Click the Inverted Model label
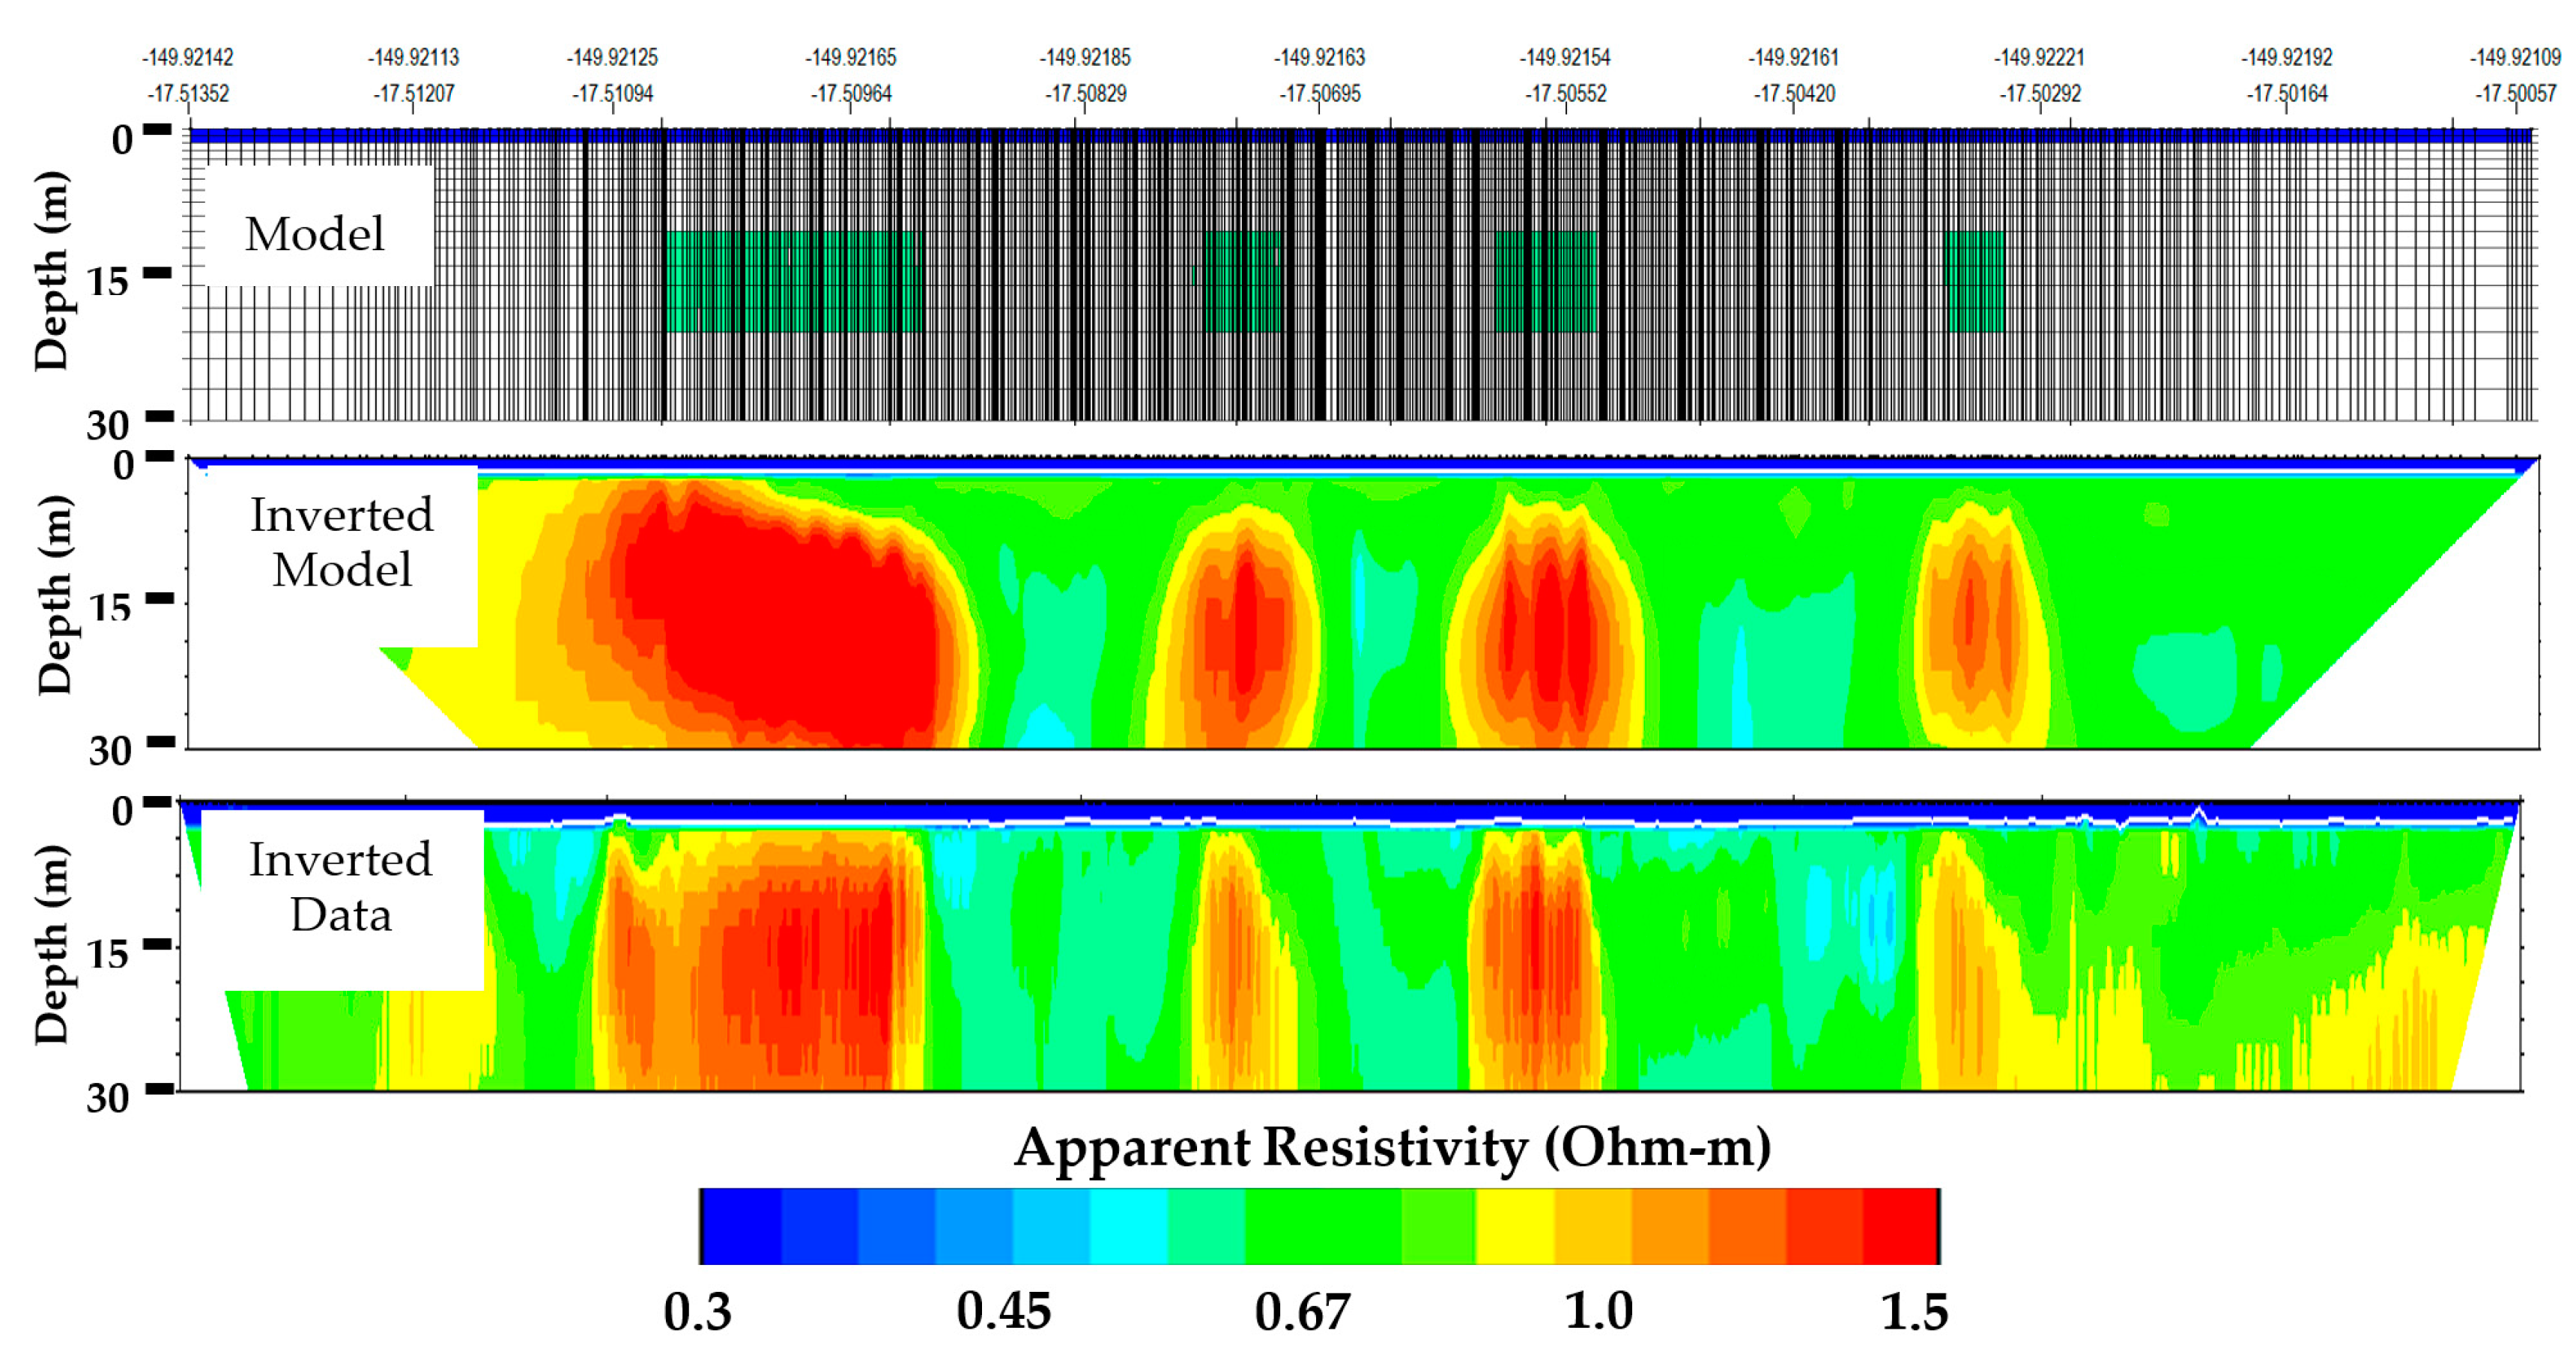This screenshot has height=1360, width=2576. 342,542
